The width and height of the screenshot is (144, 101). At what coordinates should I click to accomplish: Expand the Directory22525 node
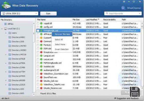6,85
